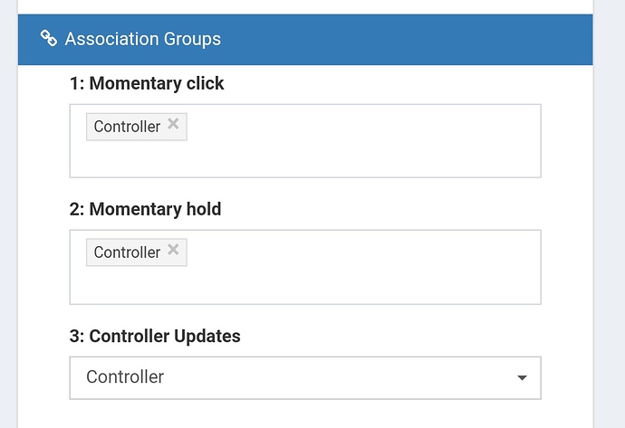The width and height of the screenshot is (625, 428).
Task: Focus the Momentary hold association input area
Action: [305, 267]
